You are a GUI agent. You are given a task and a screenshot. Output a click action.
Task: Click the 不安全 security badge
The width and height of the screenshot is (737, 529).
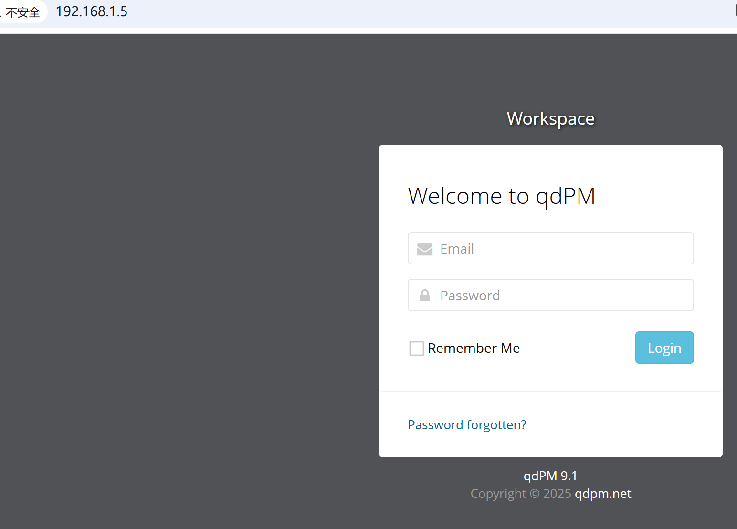[22, 12]
